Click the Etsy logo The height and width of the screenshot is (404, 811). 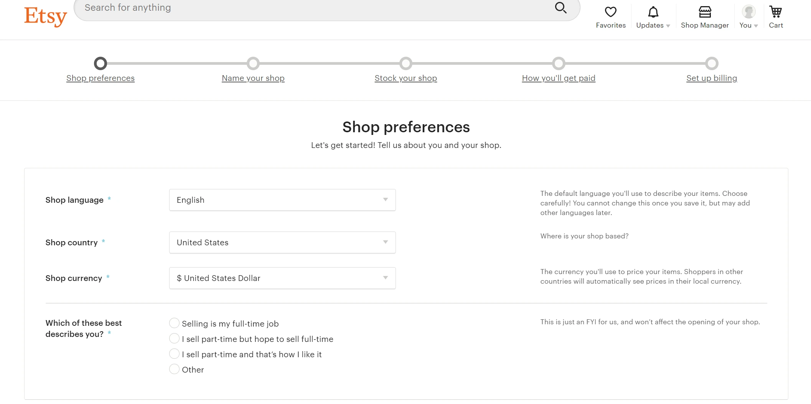[x=45, y=16]
